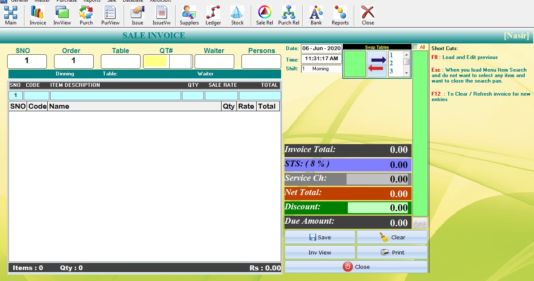Click the bottom Close button
The image size is (534, 281).
[x=356, y=267]
